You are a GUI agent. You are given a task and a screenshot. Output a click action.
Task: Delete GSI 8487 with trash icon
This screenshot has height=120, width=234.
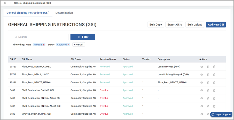pos(214,90)
